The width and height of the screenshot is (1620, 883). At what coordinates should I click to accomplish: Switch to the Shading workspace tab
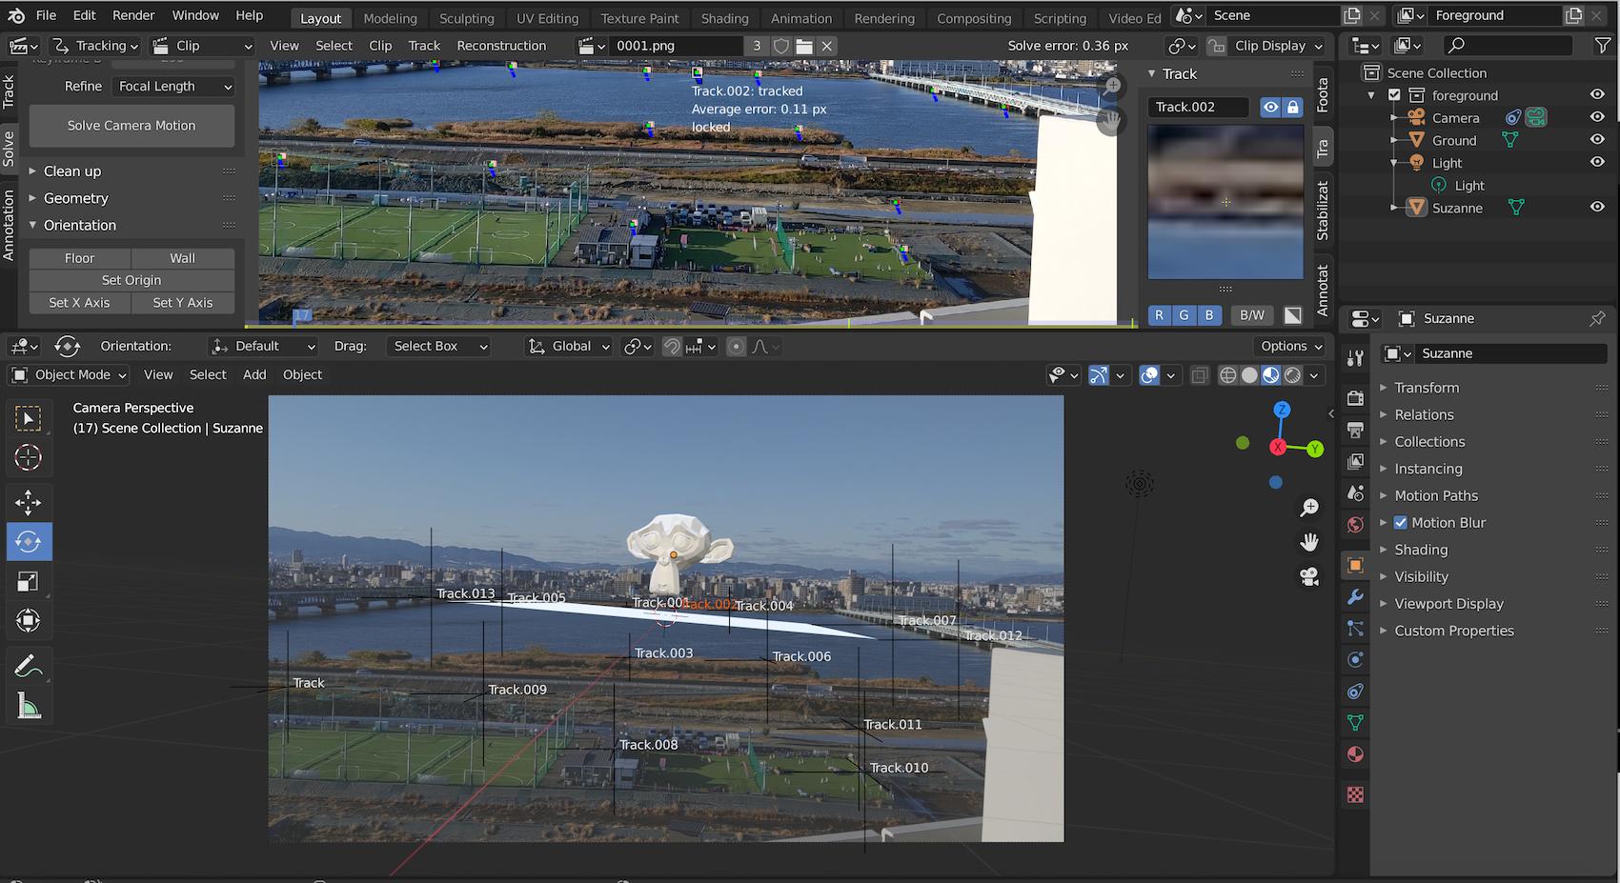point(725,18)
